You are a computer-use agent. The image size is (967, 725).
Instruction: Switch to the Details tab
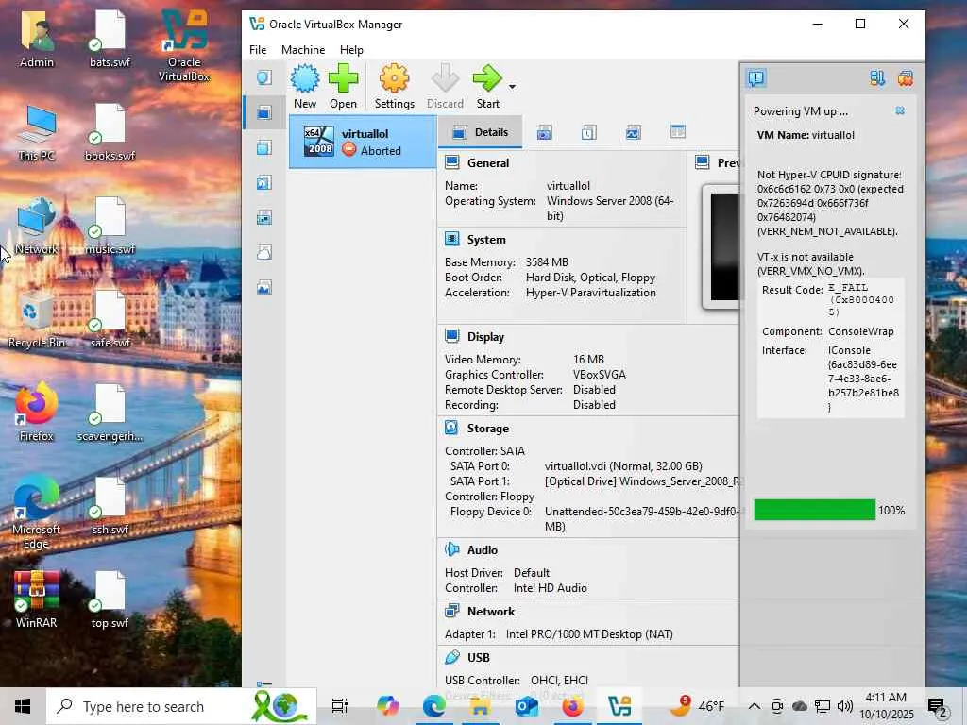point(481,132)
